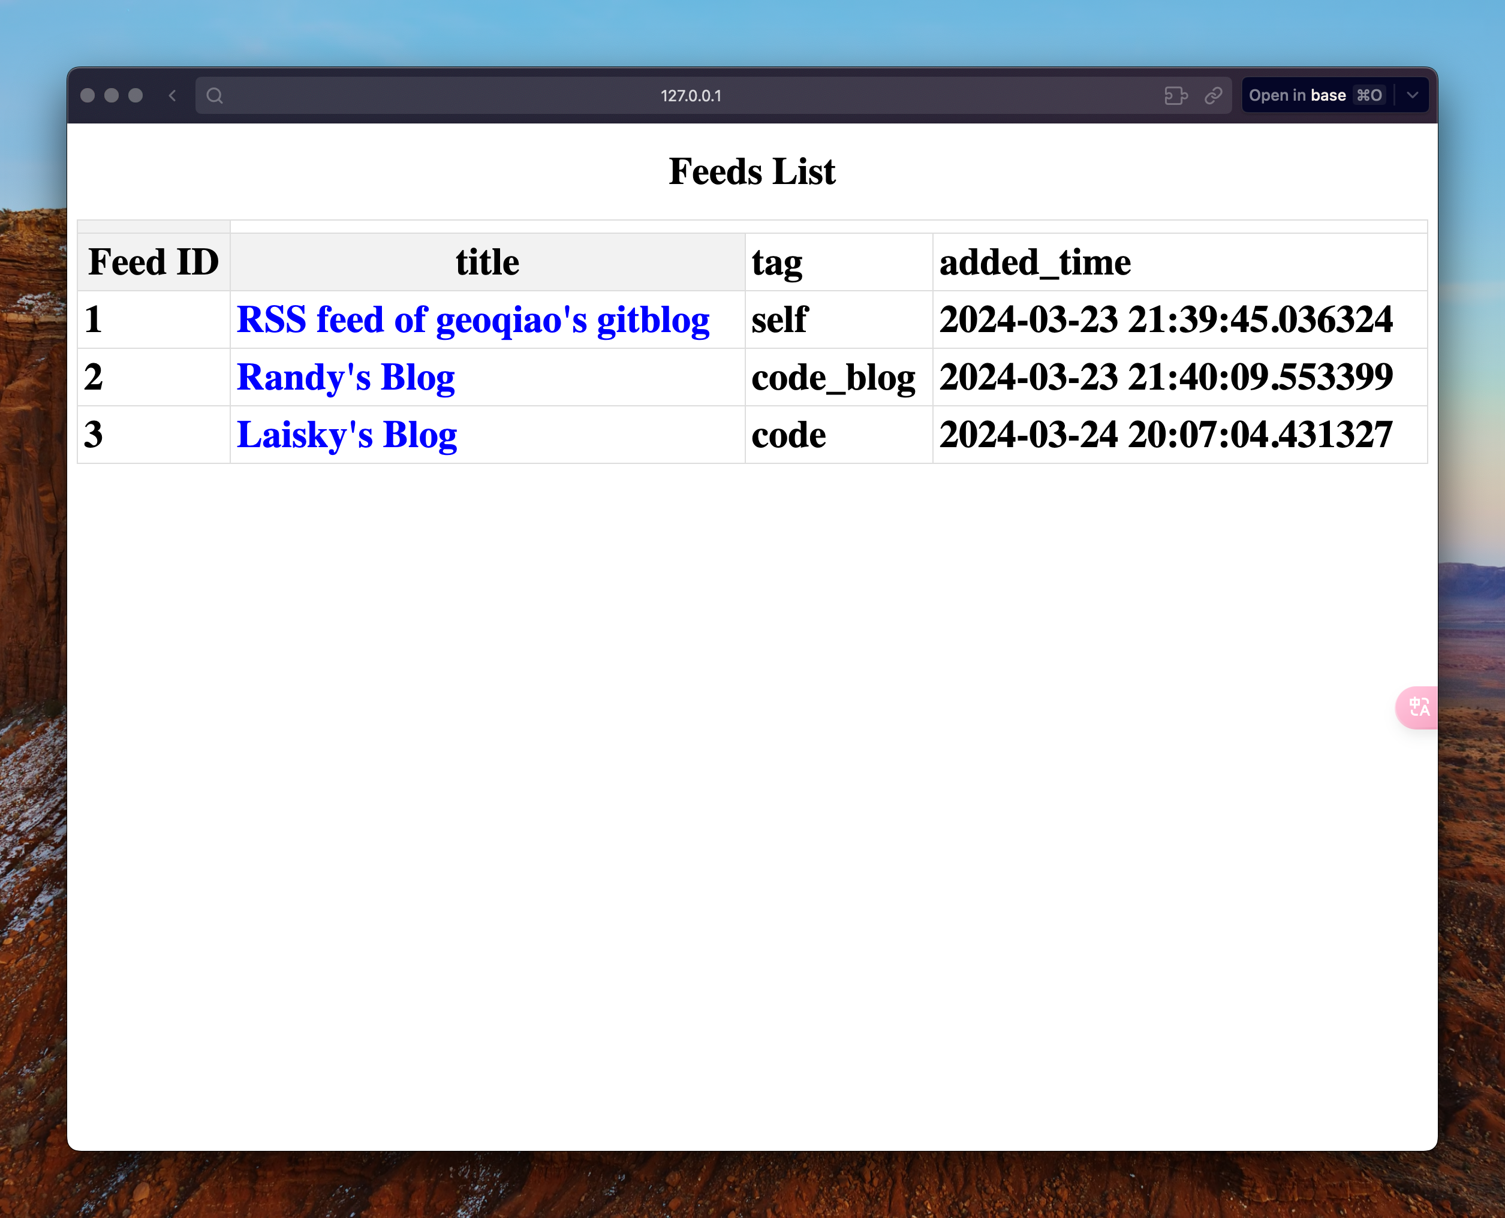Click the dropdown arrow next to 'base'
1505x1218 pixels.
[x=1414, y=95]
